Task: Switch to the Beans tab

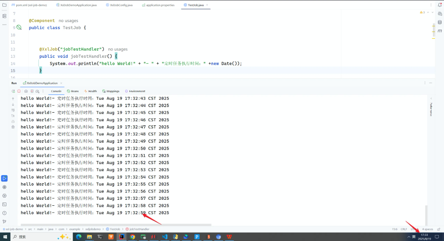Action: 73,91
